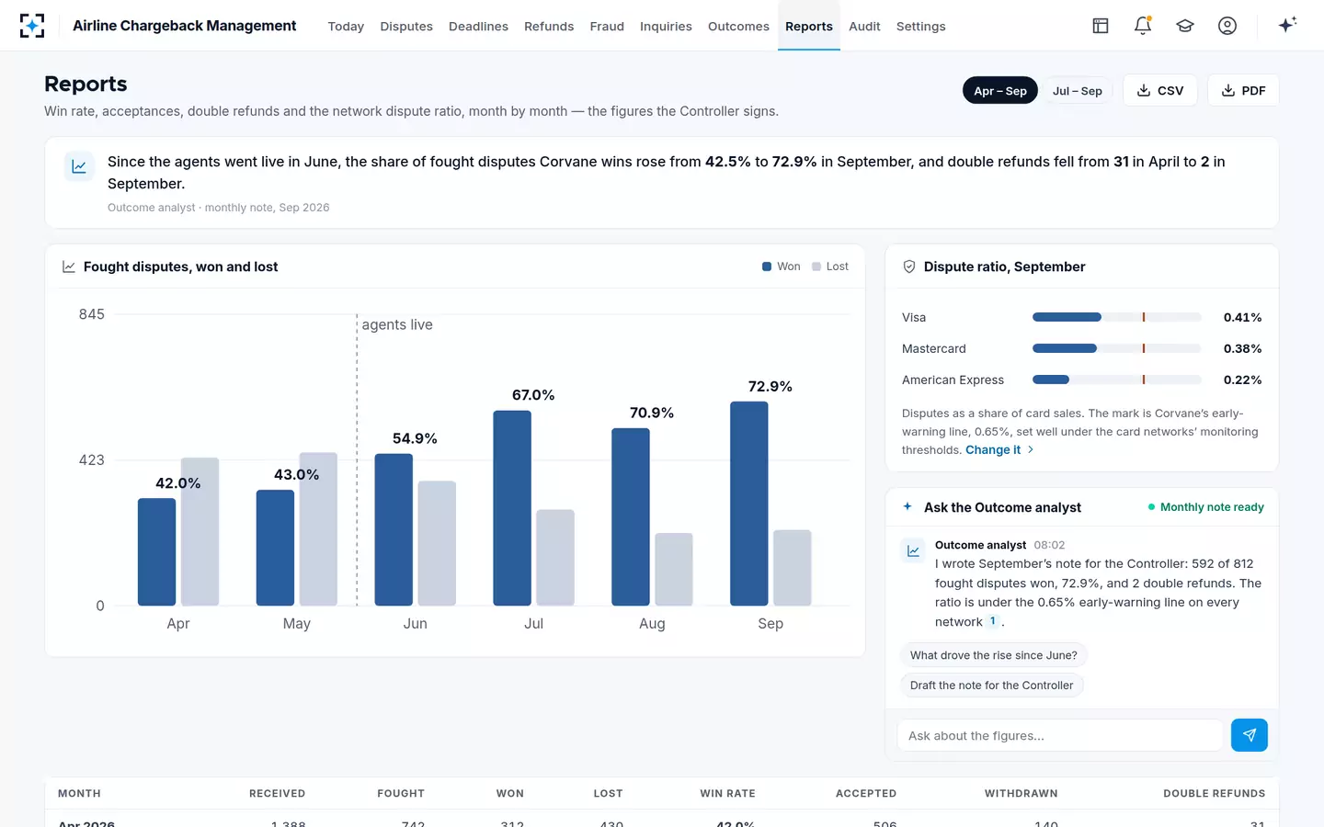Viewport: 1324px width, 827px height.
Task: Click the shield icon next to Dispute ratio, September
Action: [x=909, y=266]
